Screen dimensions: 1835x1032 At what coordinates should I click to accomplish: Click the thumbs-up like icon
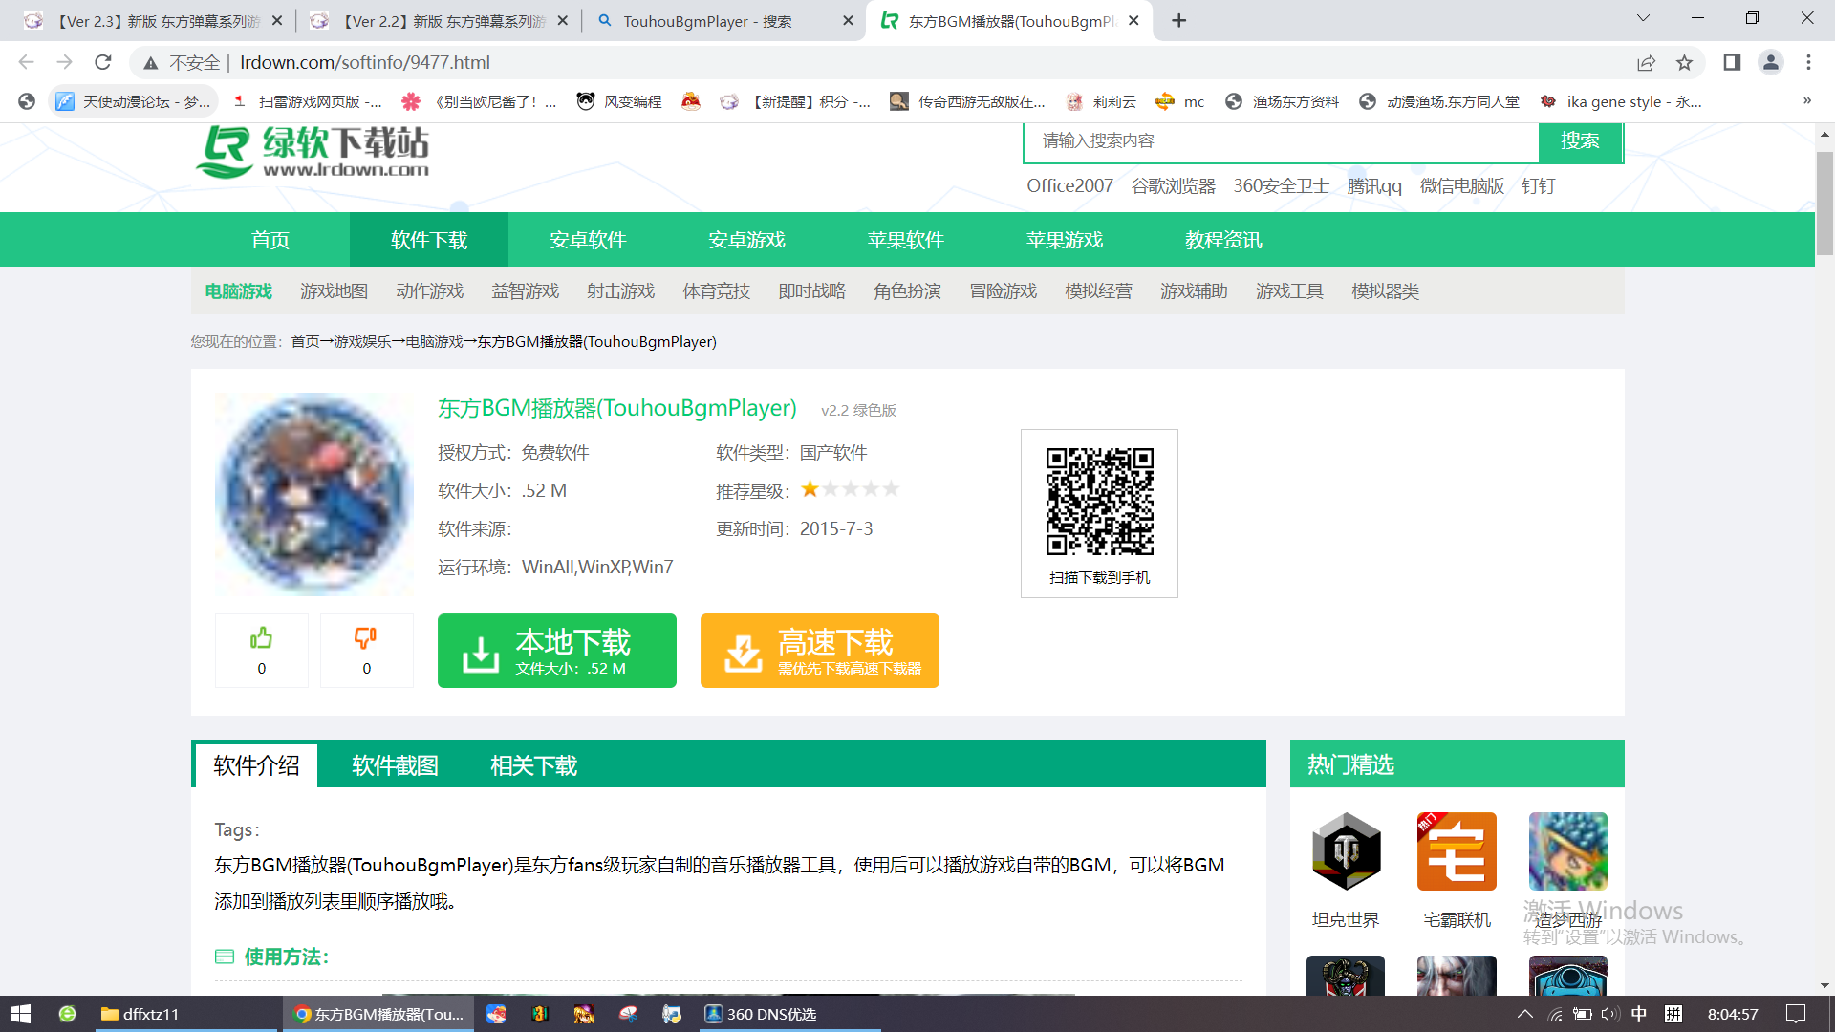[x=261, y=638]
